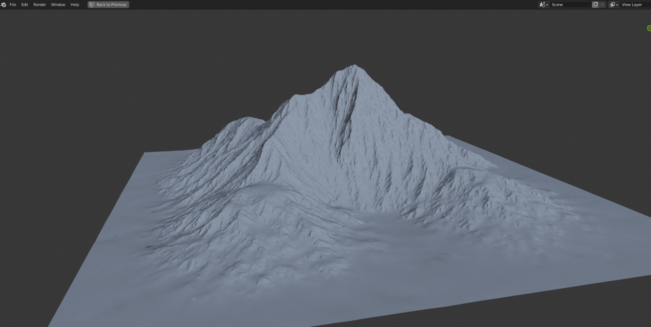
Task: Click the View Layer browse icon
Action: click(612, 4)
